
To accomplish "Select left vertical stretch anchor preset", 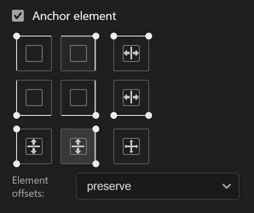I will pos(34,146).
